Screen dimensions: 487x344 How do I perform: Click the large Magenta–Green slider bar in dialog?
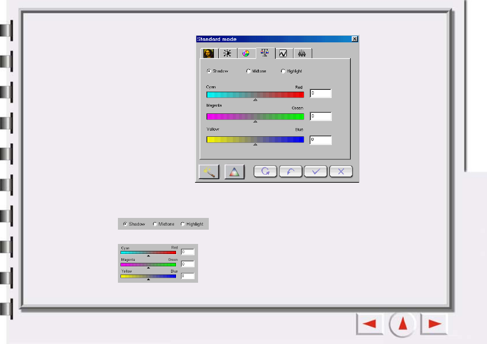[x=255, y=117]
